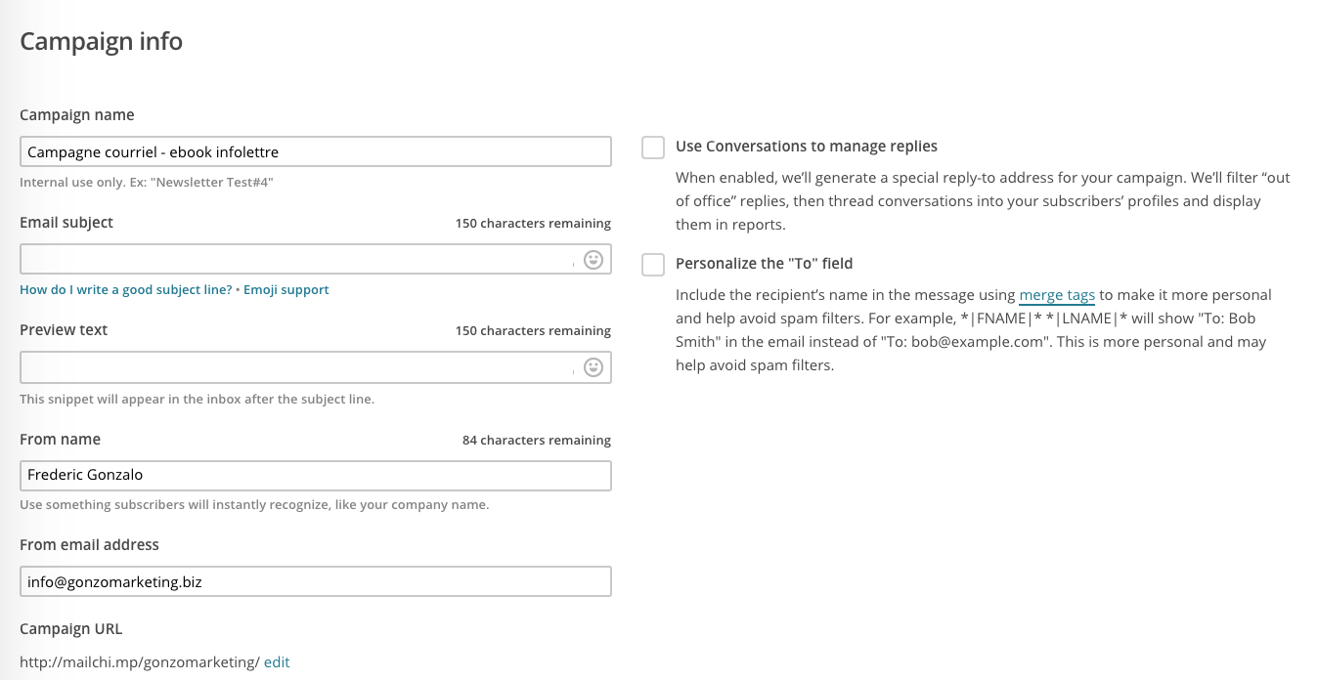Check the Personalize the "To" field box
This screenshot has width=1318, height=680.
click(x=653, y=265)
